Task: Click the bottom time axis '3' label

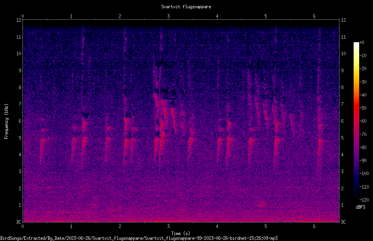Action: (x=168, y=226)
